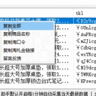Viewport: 96px width, 96px height.
Task: Click tkl cell starting with mZJicg
Action: pos(85,41)
